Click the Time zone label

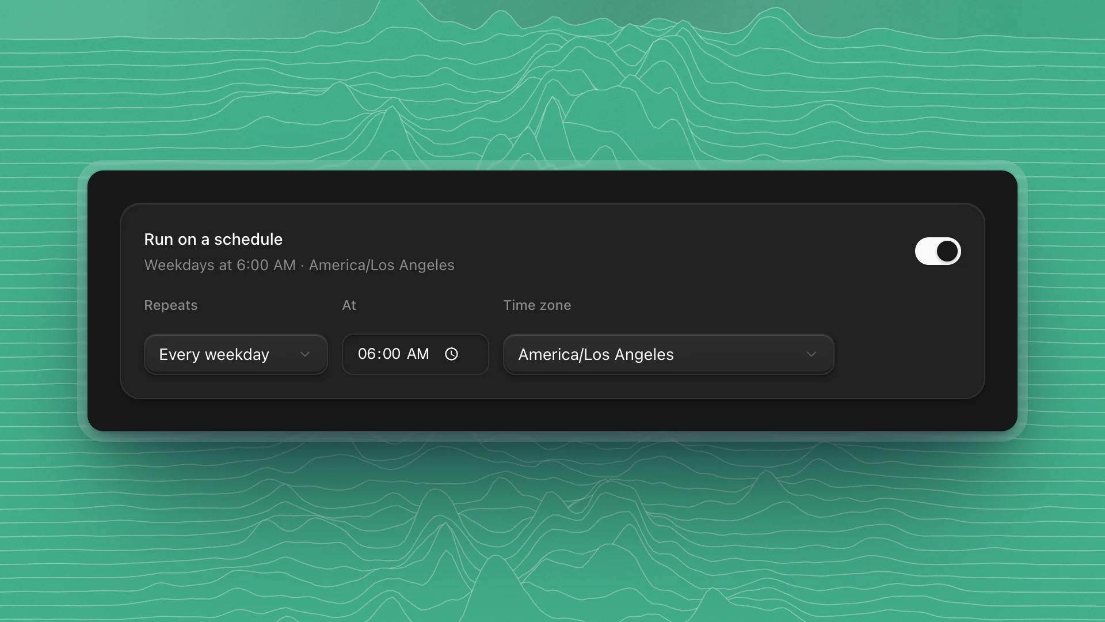[537, 305]
